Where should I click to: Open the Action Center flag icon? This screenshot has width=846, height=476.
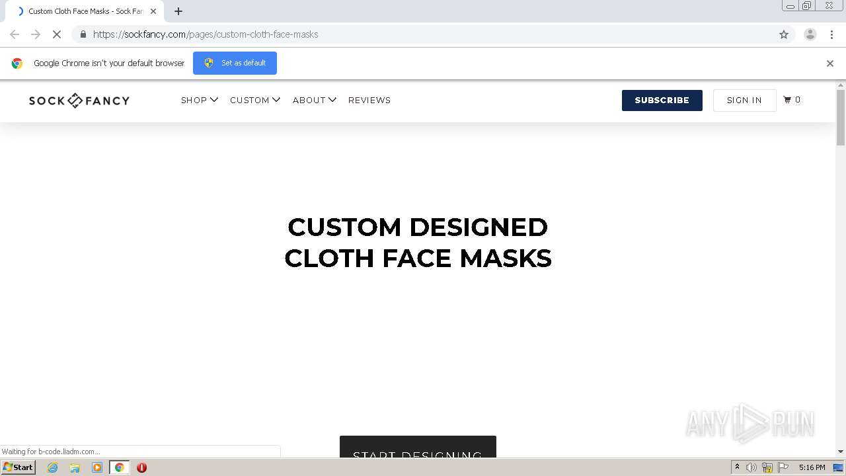coord(783,467)
